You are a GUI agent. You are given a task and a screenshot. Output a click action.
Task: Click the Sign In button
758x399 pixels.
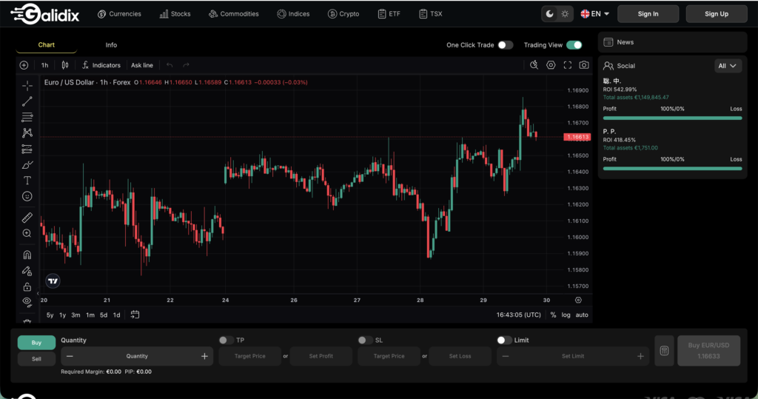coord(648,14)
